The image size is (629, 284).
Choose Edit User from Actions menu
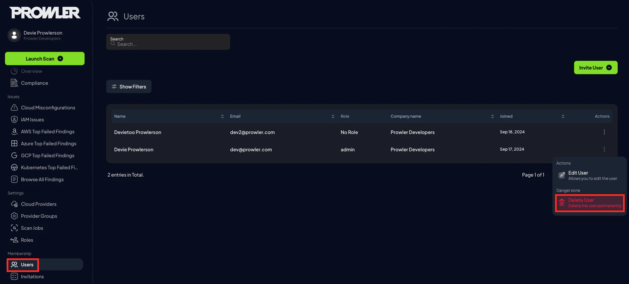tap(590, 175)
